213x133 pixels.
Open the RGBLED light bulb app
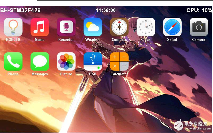tap(13, 27)
